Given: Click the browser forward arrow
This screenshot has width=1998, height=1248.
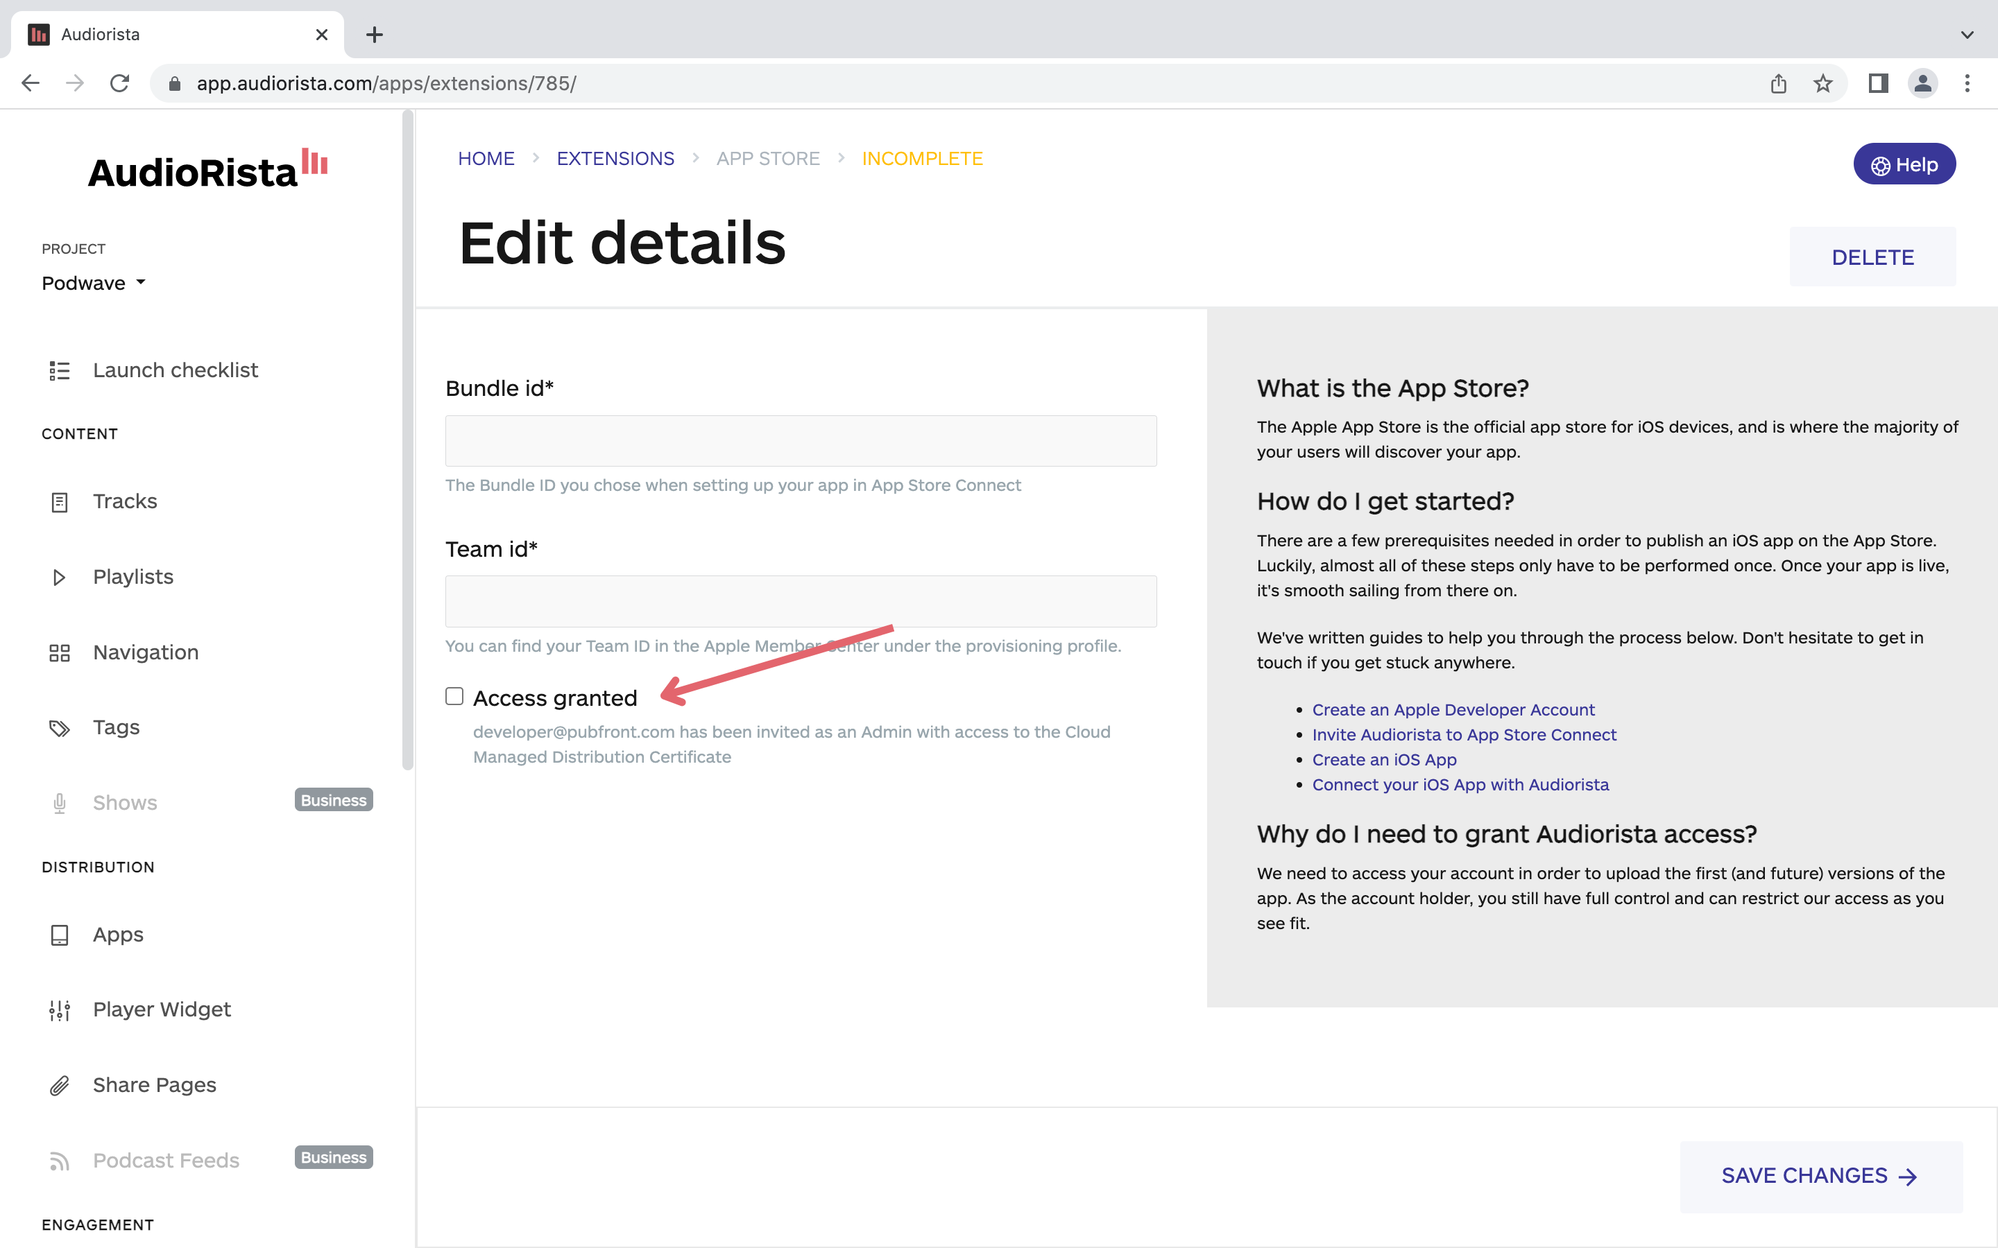Looking at the screenshot, I should pos(75,83).
